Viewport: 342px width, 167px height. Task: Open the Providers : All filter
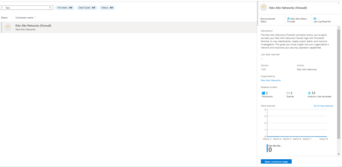[65, 8]
